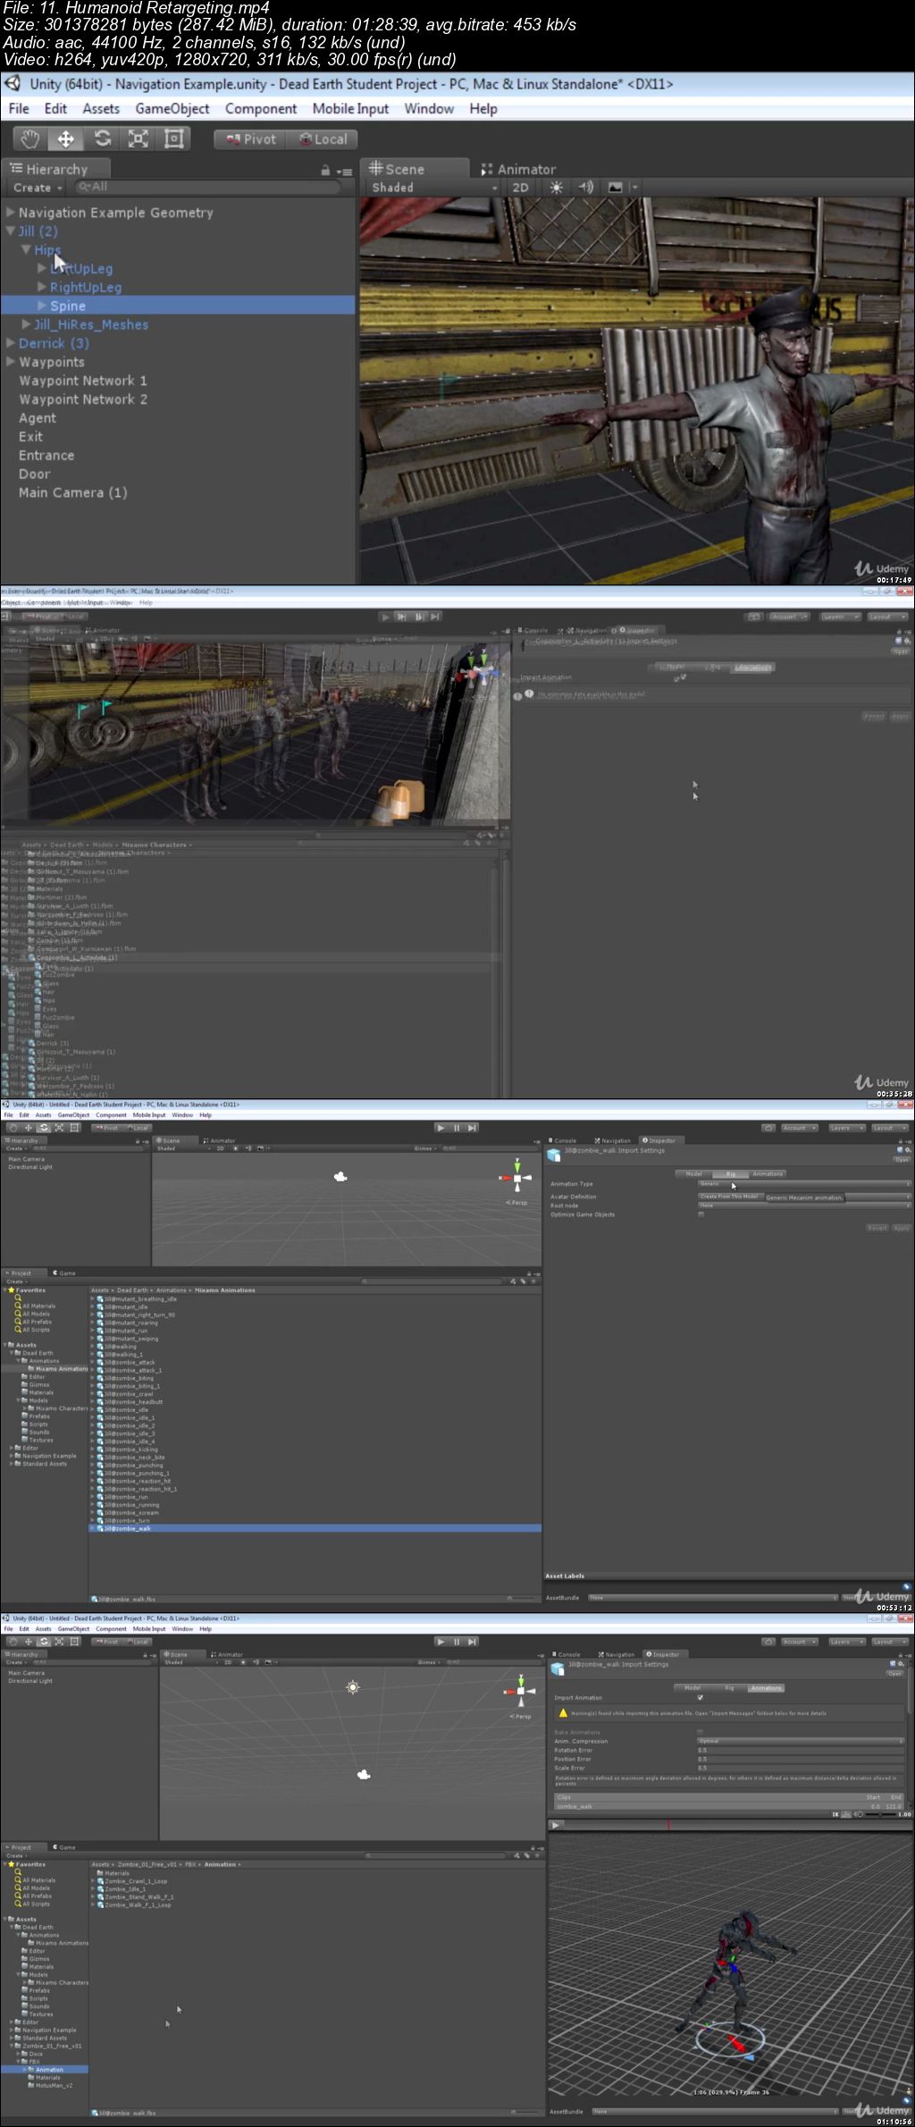Select Main Camera (1) in the Hierarchy
The height and width of the screenshot is (2127, 915).
click(x=73, y=493)
